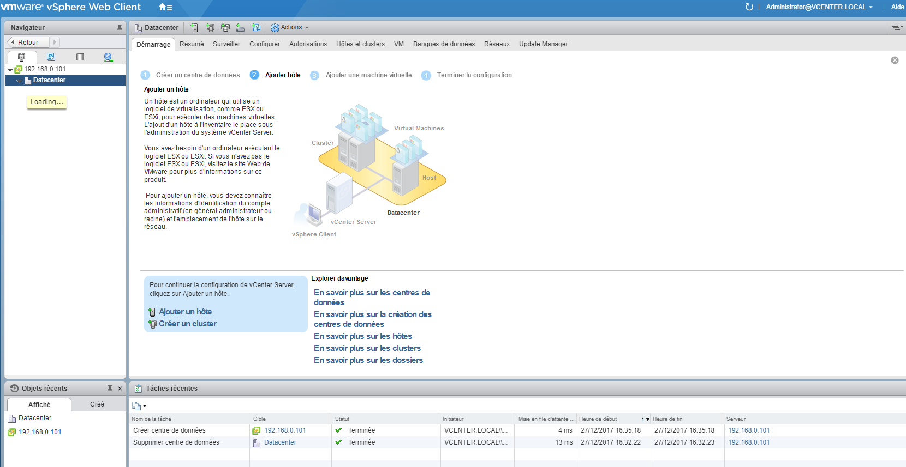
Task: Expand the Datacenter tree node arrow
Action: click(19, 81)
